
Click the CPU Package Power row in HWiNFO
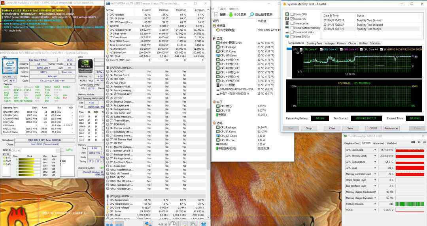click(155, 30)
